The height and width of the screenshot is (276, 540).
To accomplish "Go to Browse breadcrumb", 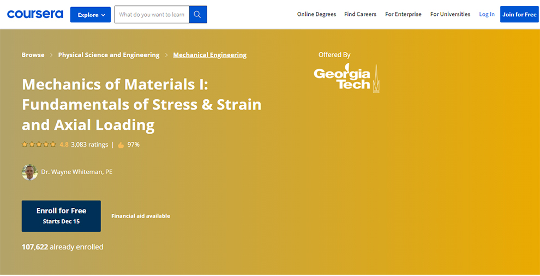I will [x=33, y=55].
